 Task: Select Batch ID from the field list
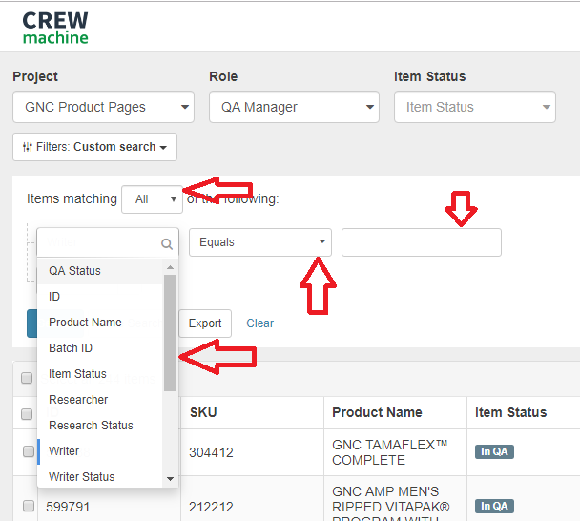(x=100, y=348)
